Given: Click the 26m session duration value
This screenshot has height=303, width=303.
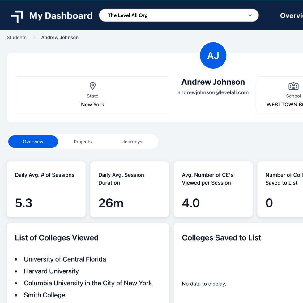Looking at the screenshot, I should click(x=111, y=203).
